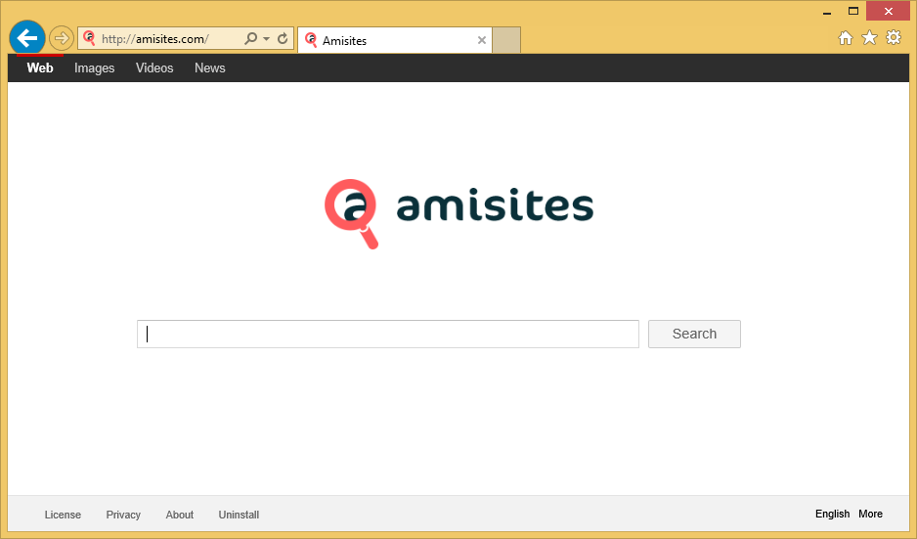Open the Uninstall link in footer
Screen dimensions: 917x539
(x=239, y=515)
